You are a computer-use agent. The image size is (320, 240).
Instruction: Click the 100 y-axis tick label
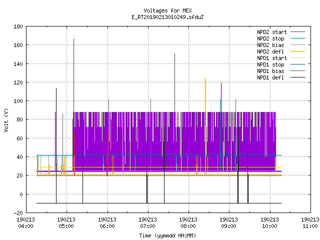tap(18, 101)
